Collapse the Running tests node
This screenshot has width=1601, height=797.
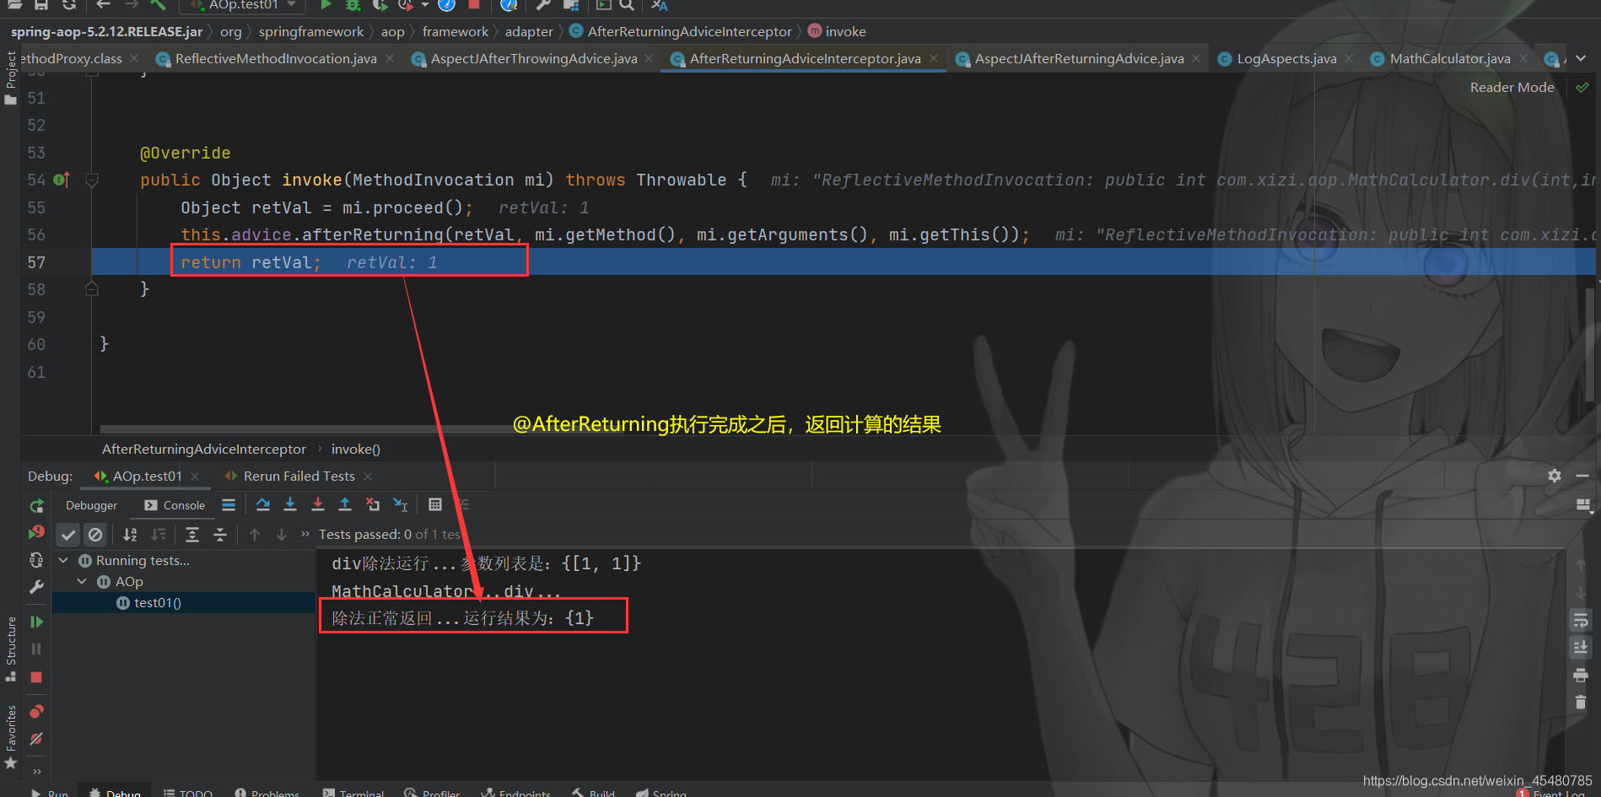coord(63,560)
